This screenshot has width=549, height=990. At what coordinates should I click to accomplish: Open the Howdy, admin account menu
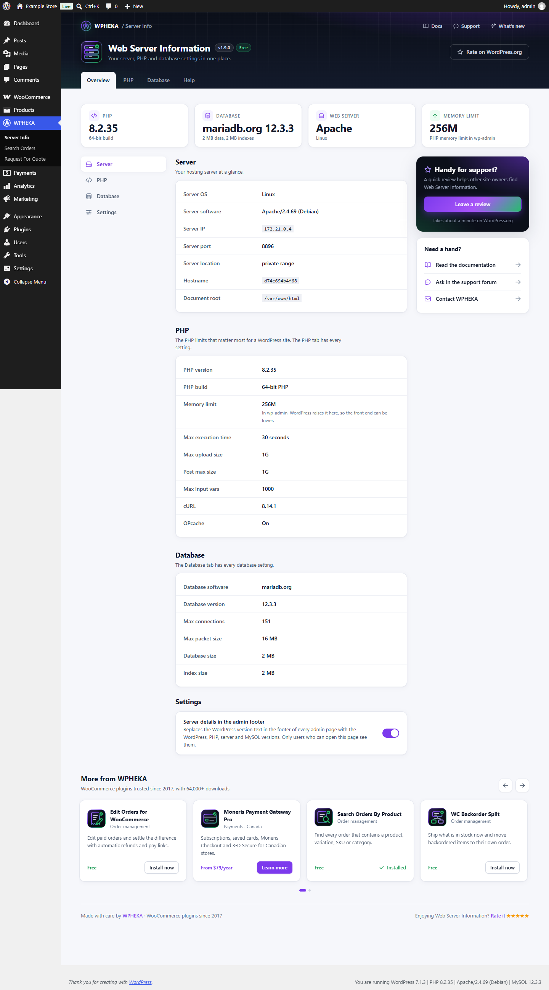pyautogui.click(x=524, y=6)
